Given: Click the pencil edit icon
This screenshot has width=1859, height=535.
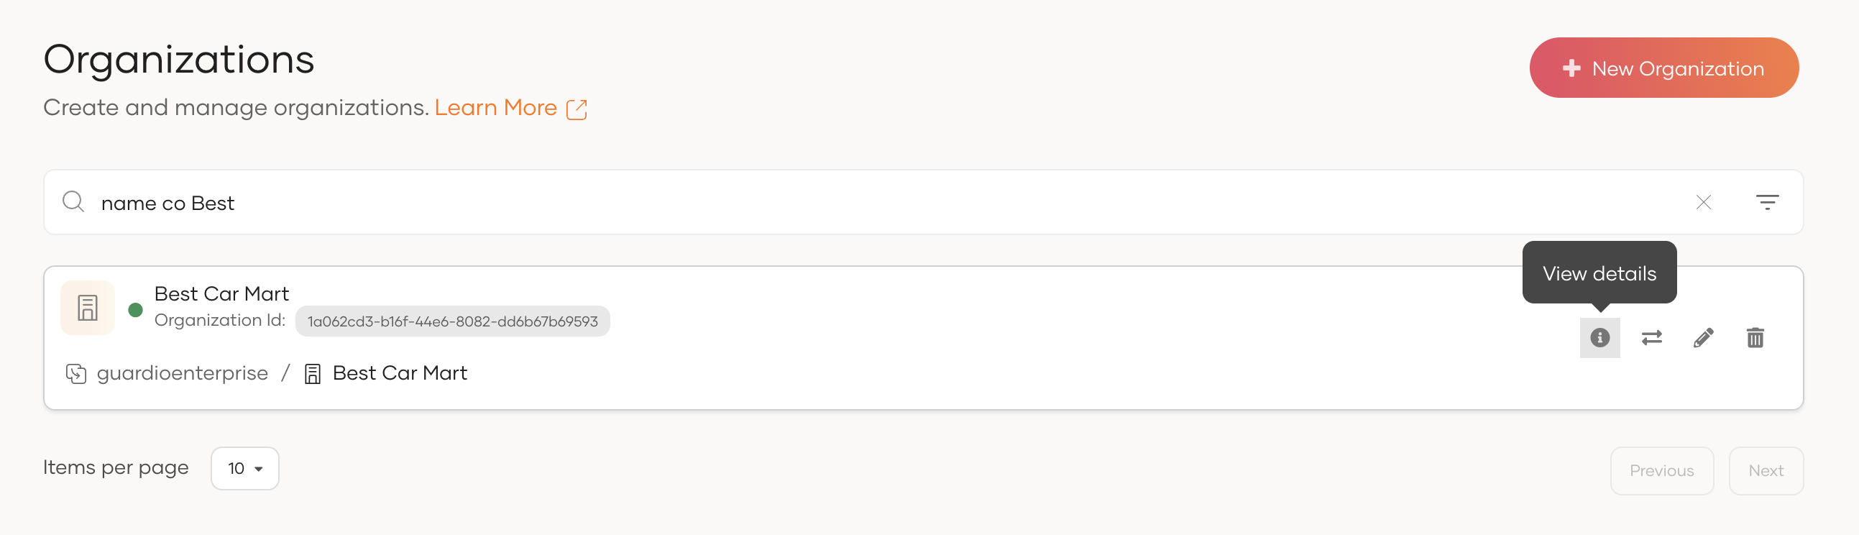Looking at the screenshot, I should coord(1703,337).
